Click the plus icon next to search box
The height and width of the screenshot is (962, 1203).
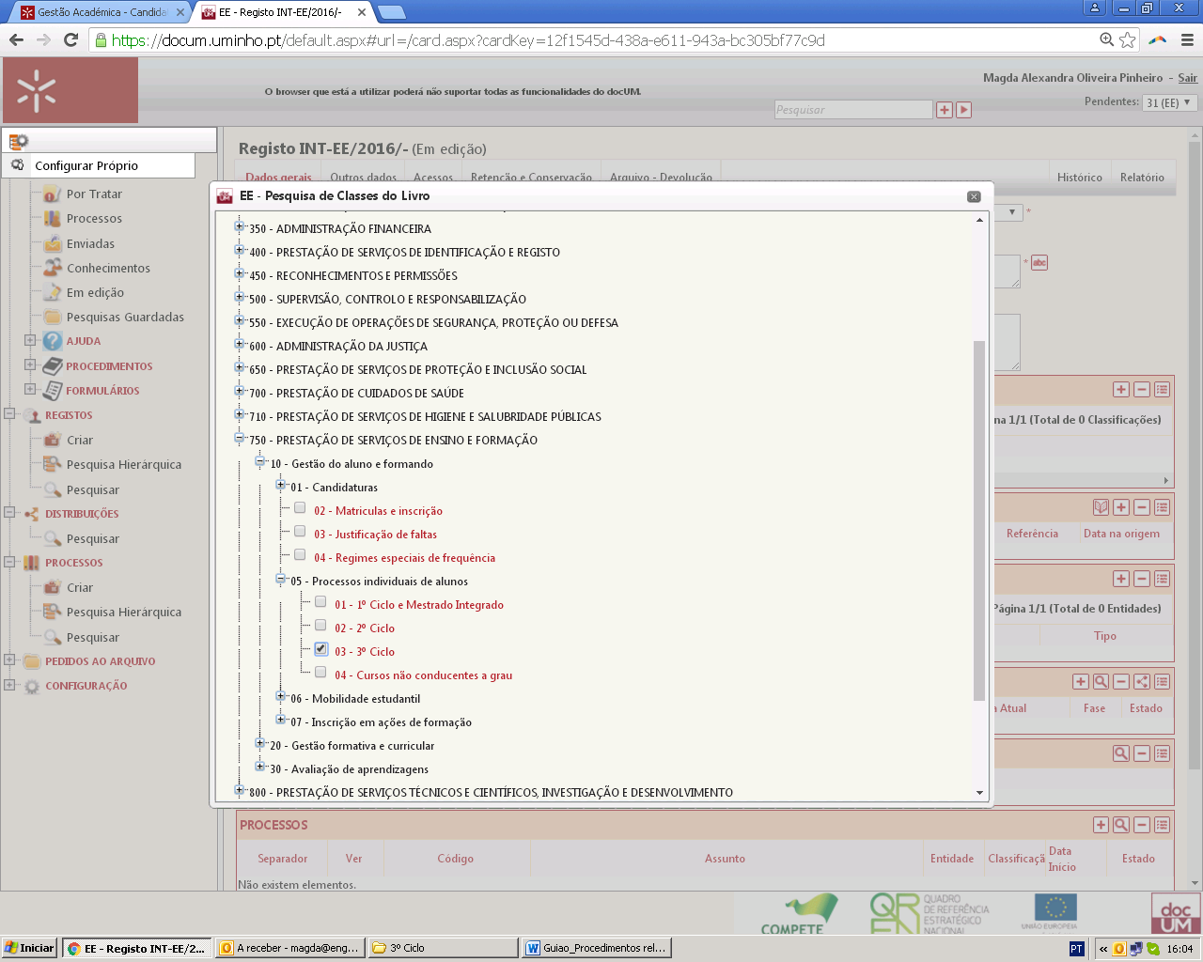[945, 110]
